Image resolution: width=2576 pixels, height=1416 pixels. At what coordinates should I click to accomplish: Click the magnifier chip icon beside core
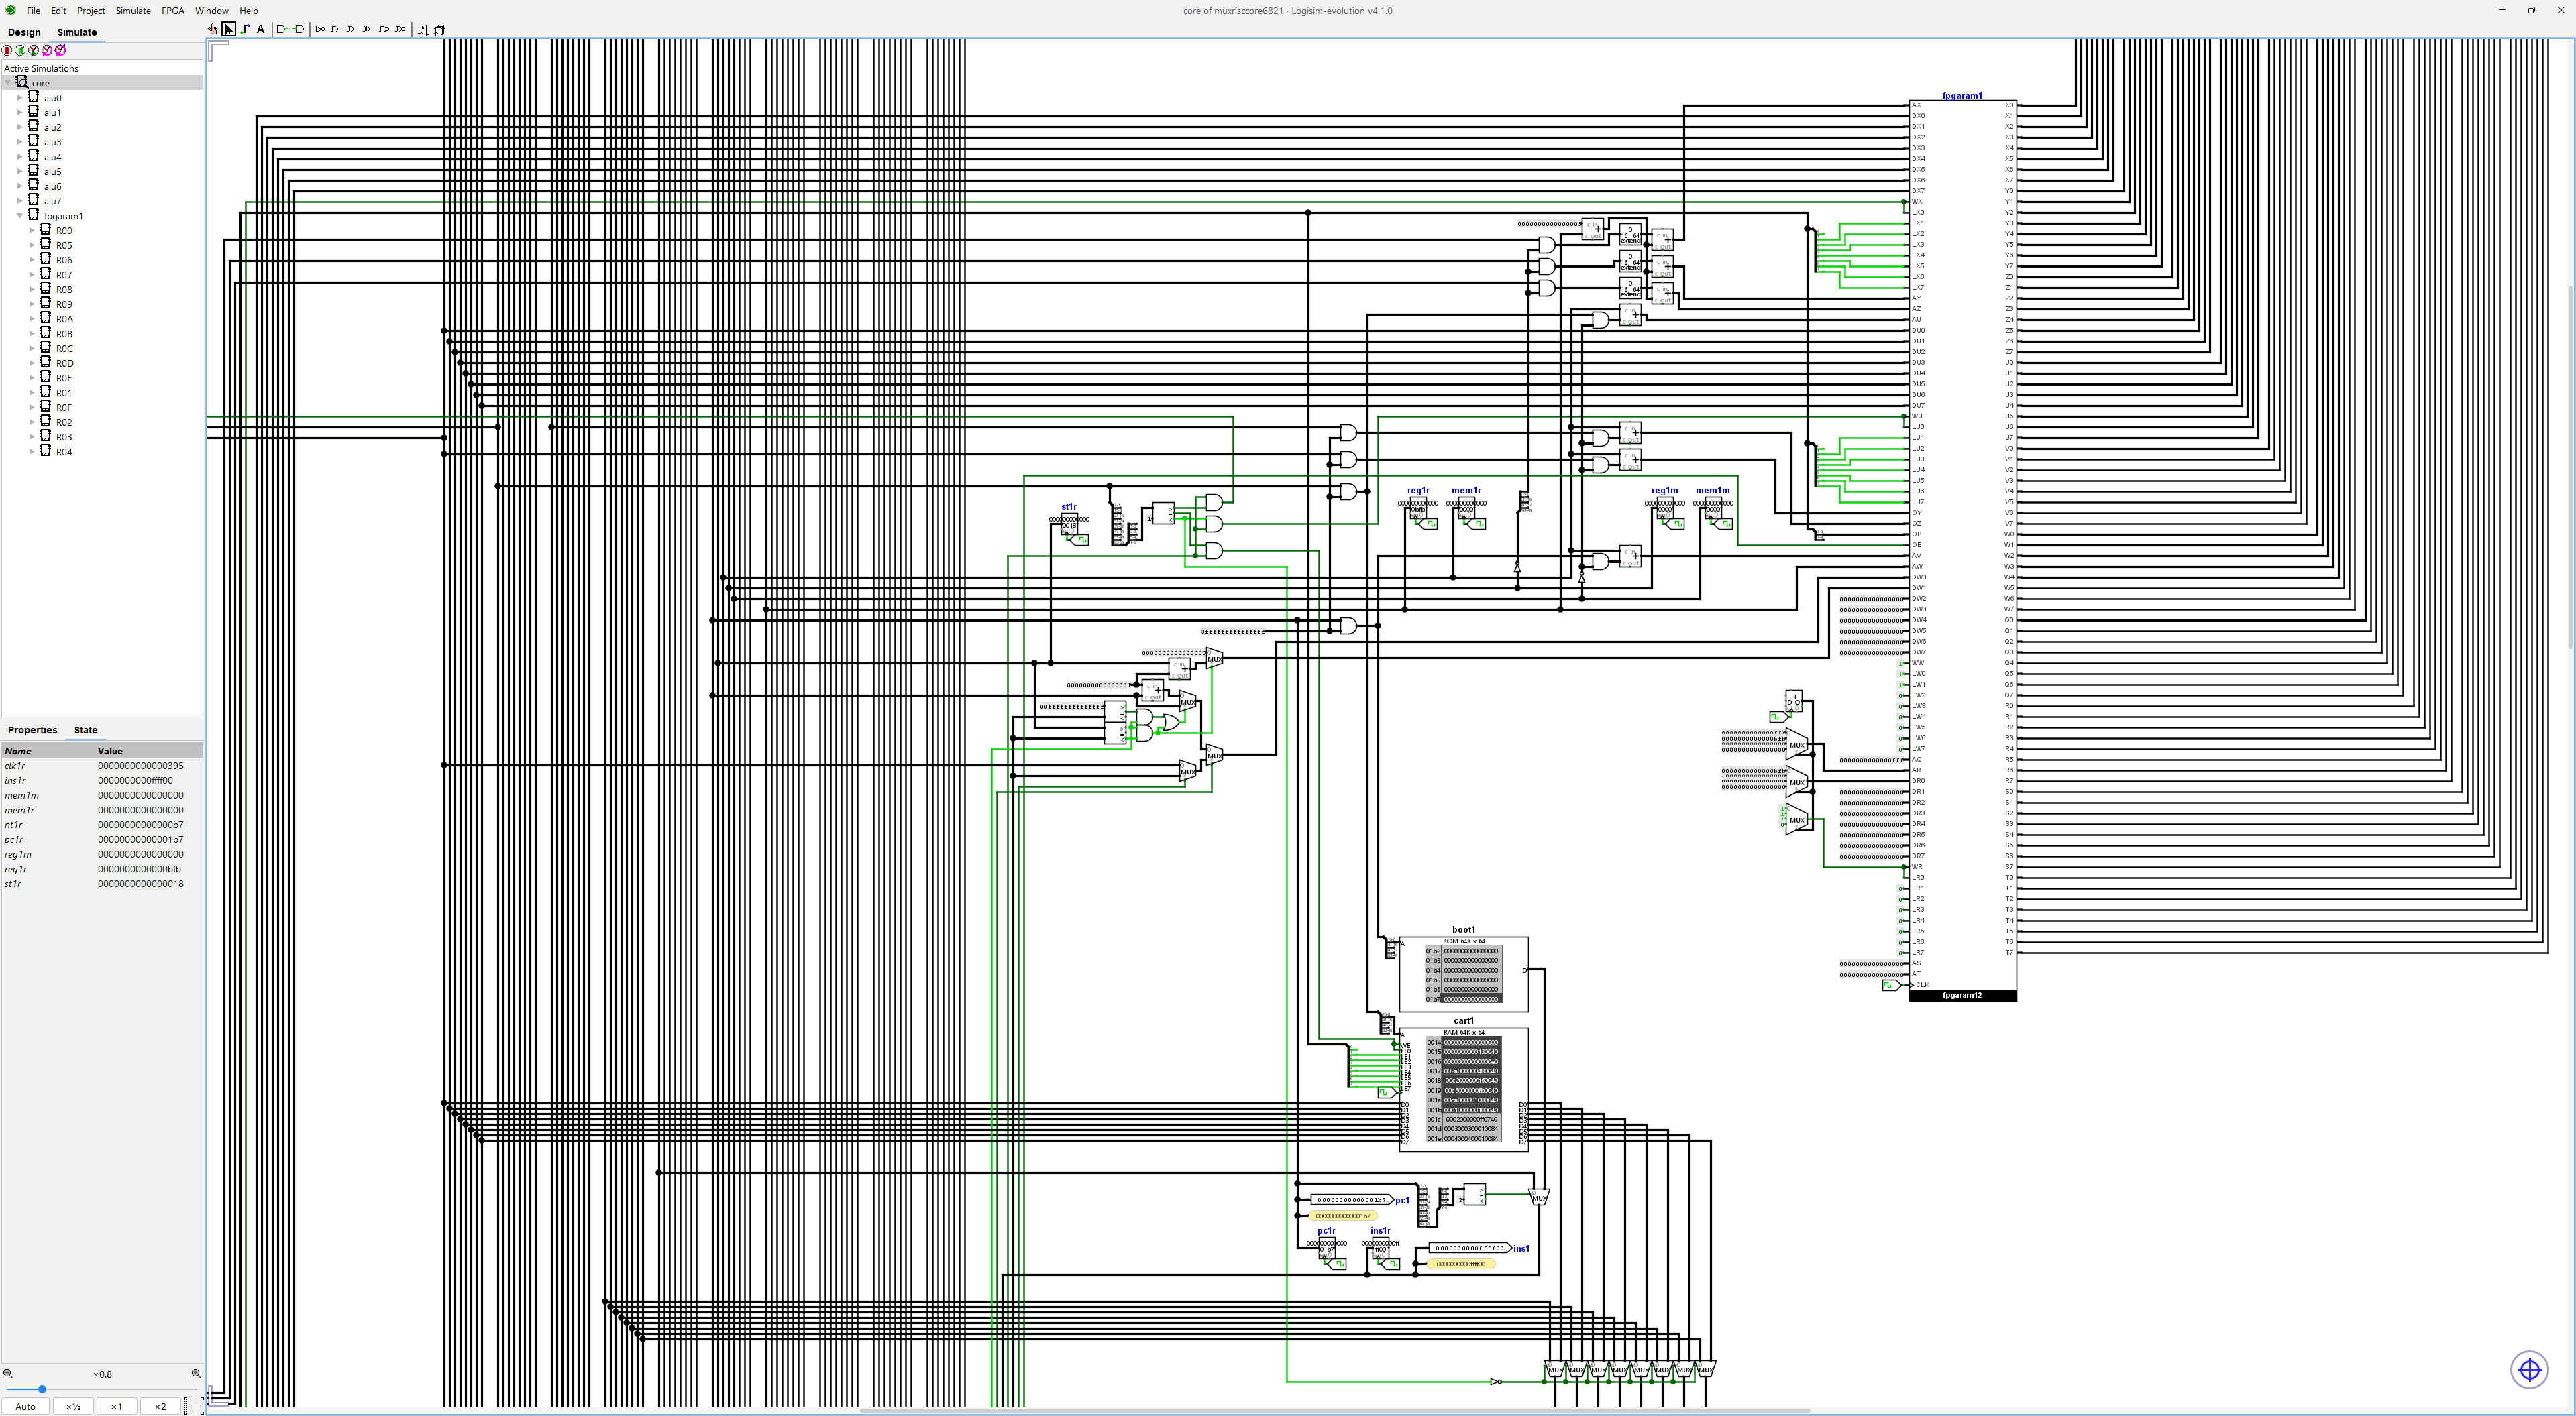point(22,83)
